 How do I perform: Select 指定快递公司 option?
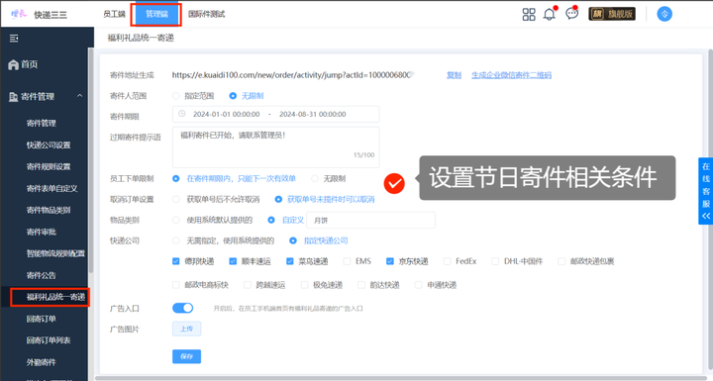point(293,240)
